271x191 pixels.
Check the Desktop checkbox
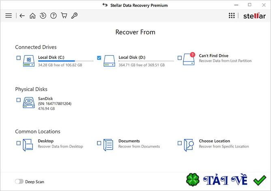19,143
